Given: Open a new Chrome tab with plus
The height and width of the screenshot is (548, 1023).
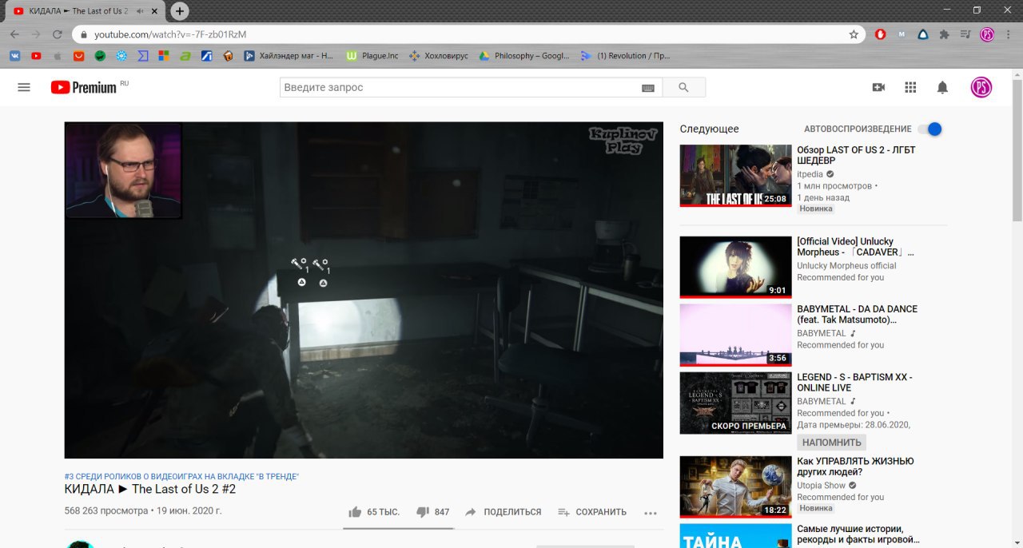Looking at the screenshot, I should pos(180,11).
